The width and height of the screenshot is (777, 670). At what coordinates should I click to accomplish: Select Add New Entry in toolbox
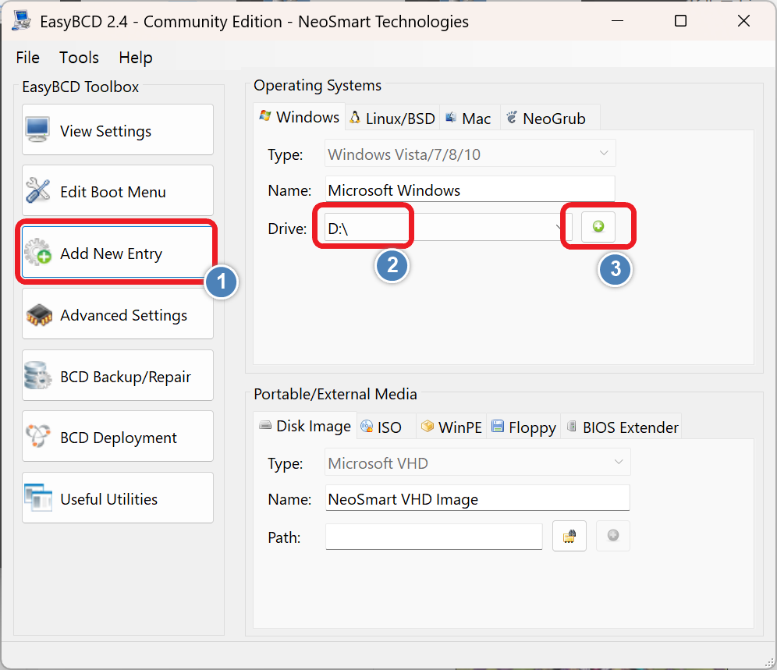click(x=118, y=253)
